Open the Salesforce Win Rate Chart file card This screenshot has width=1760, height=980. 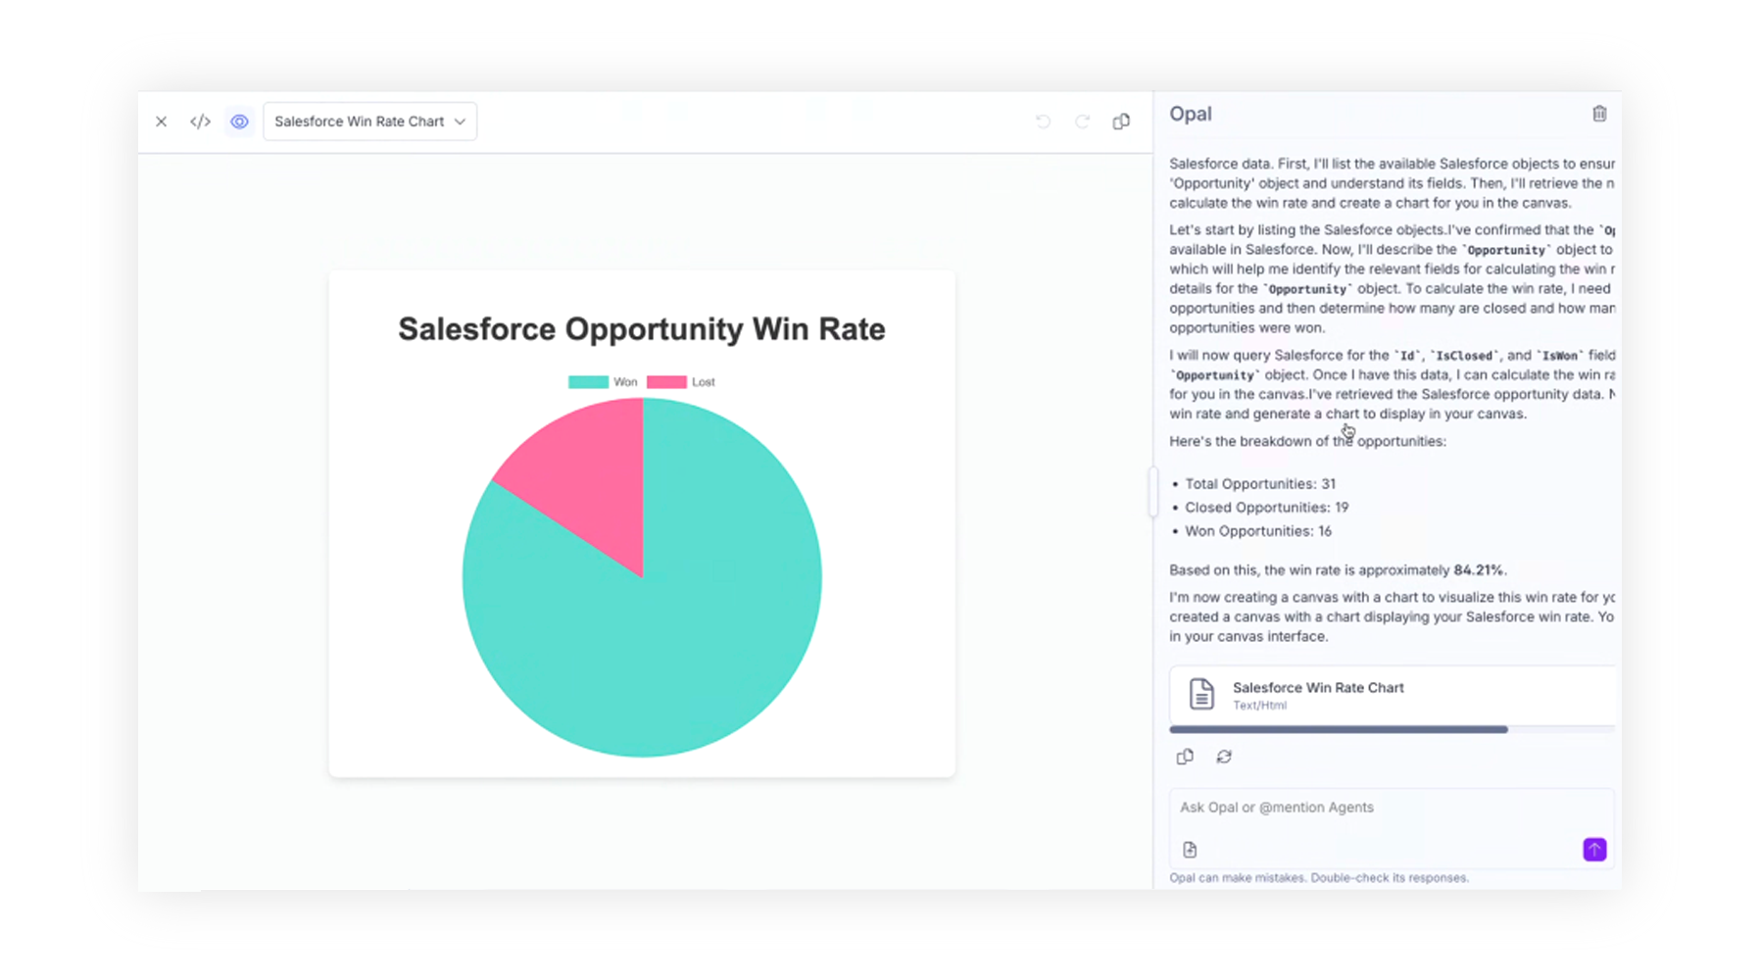(x=1392, y=695)
